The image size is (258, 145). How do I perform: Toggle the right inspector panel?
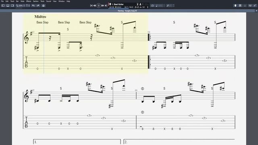point(12,6)
